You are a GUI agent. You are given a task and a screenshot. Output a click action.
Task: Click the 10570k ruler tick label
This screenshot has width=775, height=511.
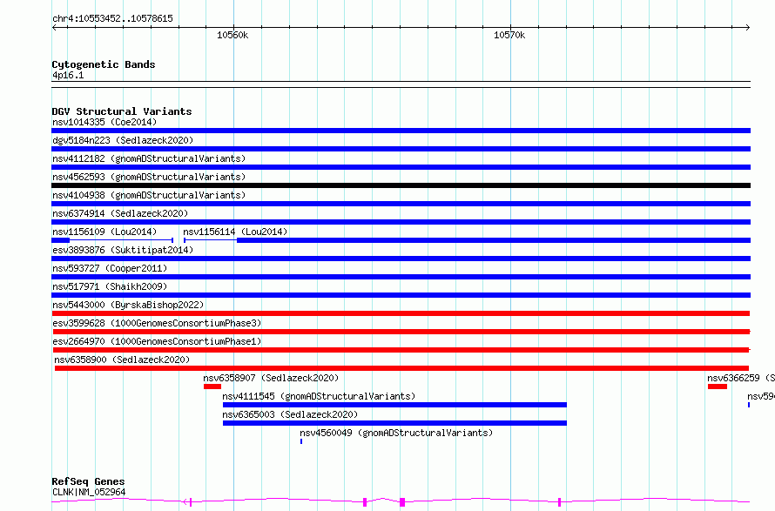pos(509,35)
